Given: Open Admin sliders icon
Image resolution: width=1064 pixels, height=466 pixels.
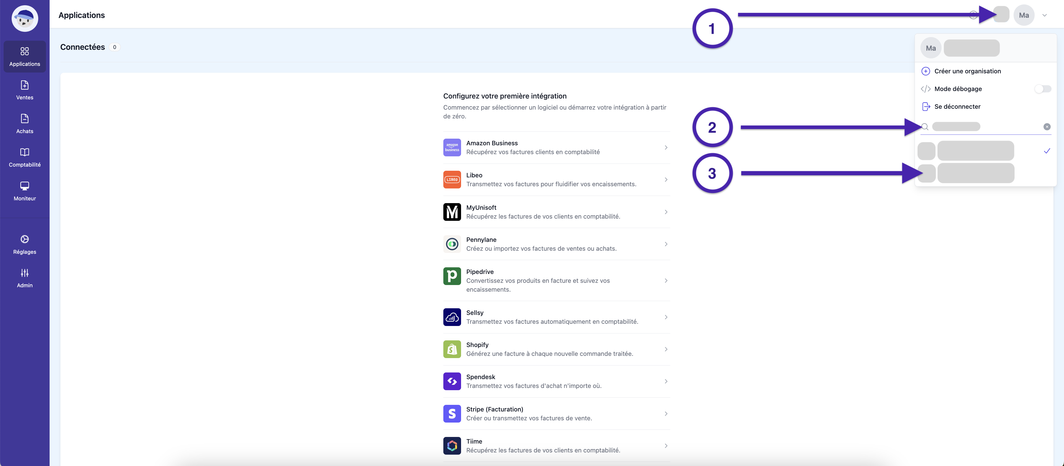Looking at the screenshot, I should [24, 273].
